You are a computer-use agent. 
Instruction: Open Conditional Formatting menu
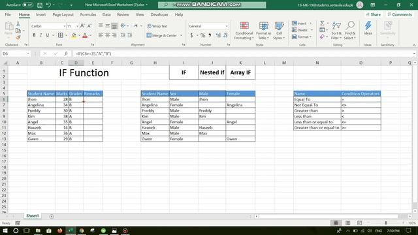click(x=244, y=31)
